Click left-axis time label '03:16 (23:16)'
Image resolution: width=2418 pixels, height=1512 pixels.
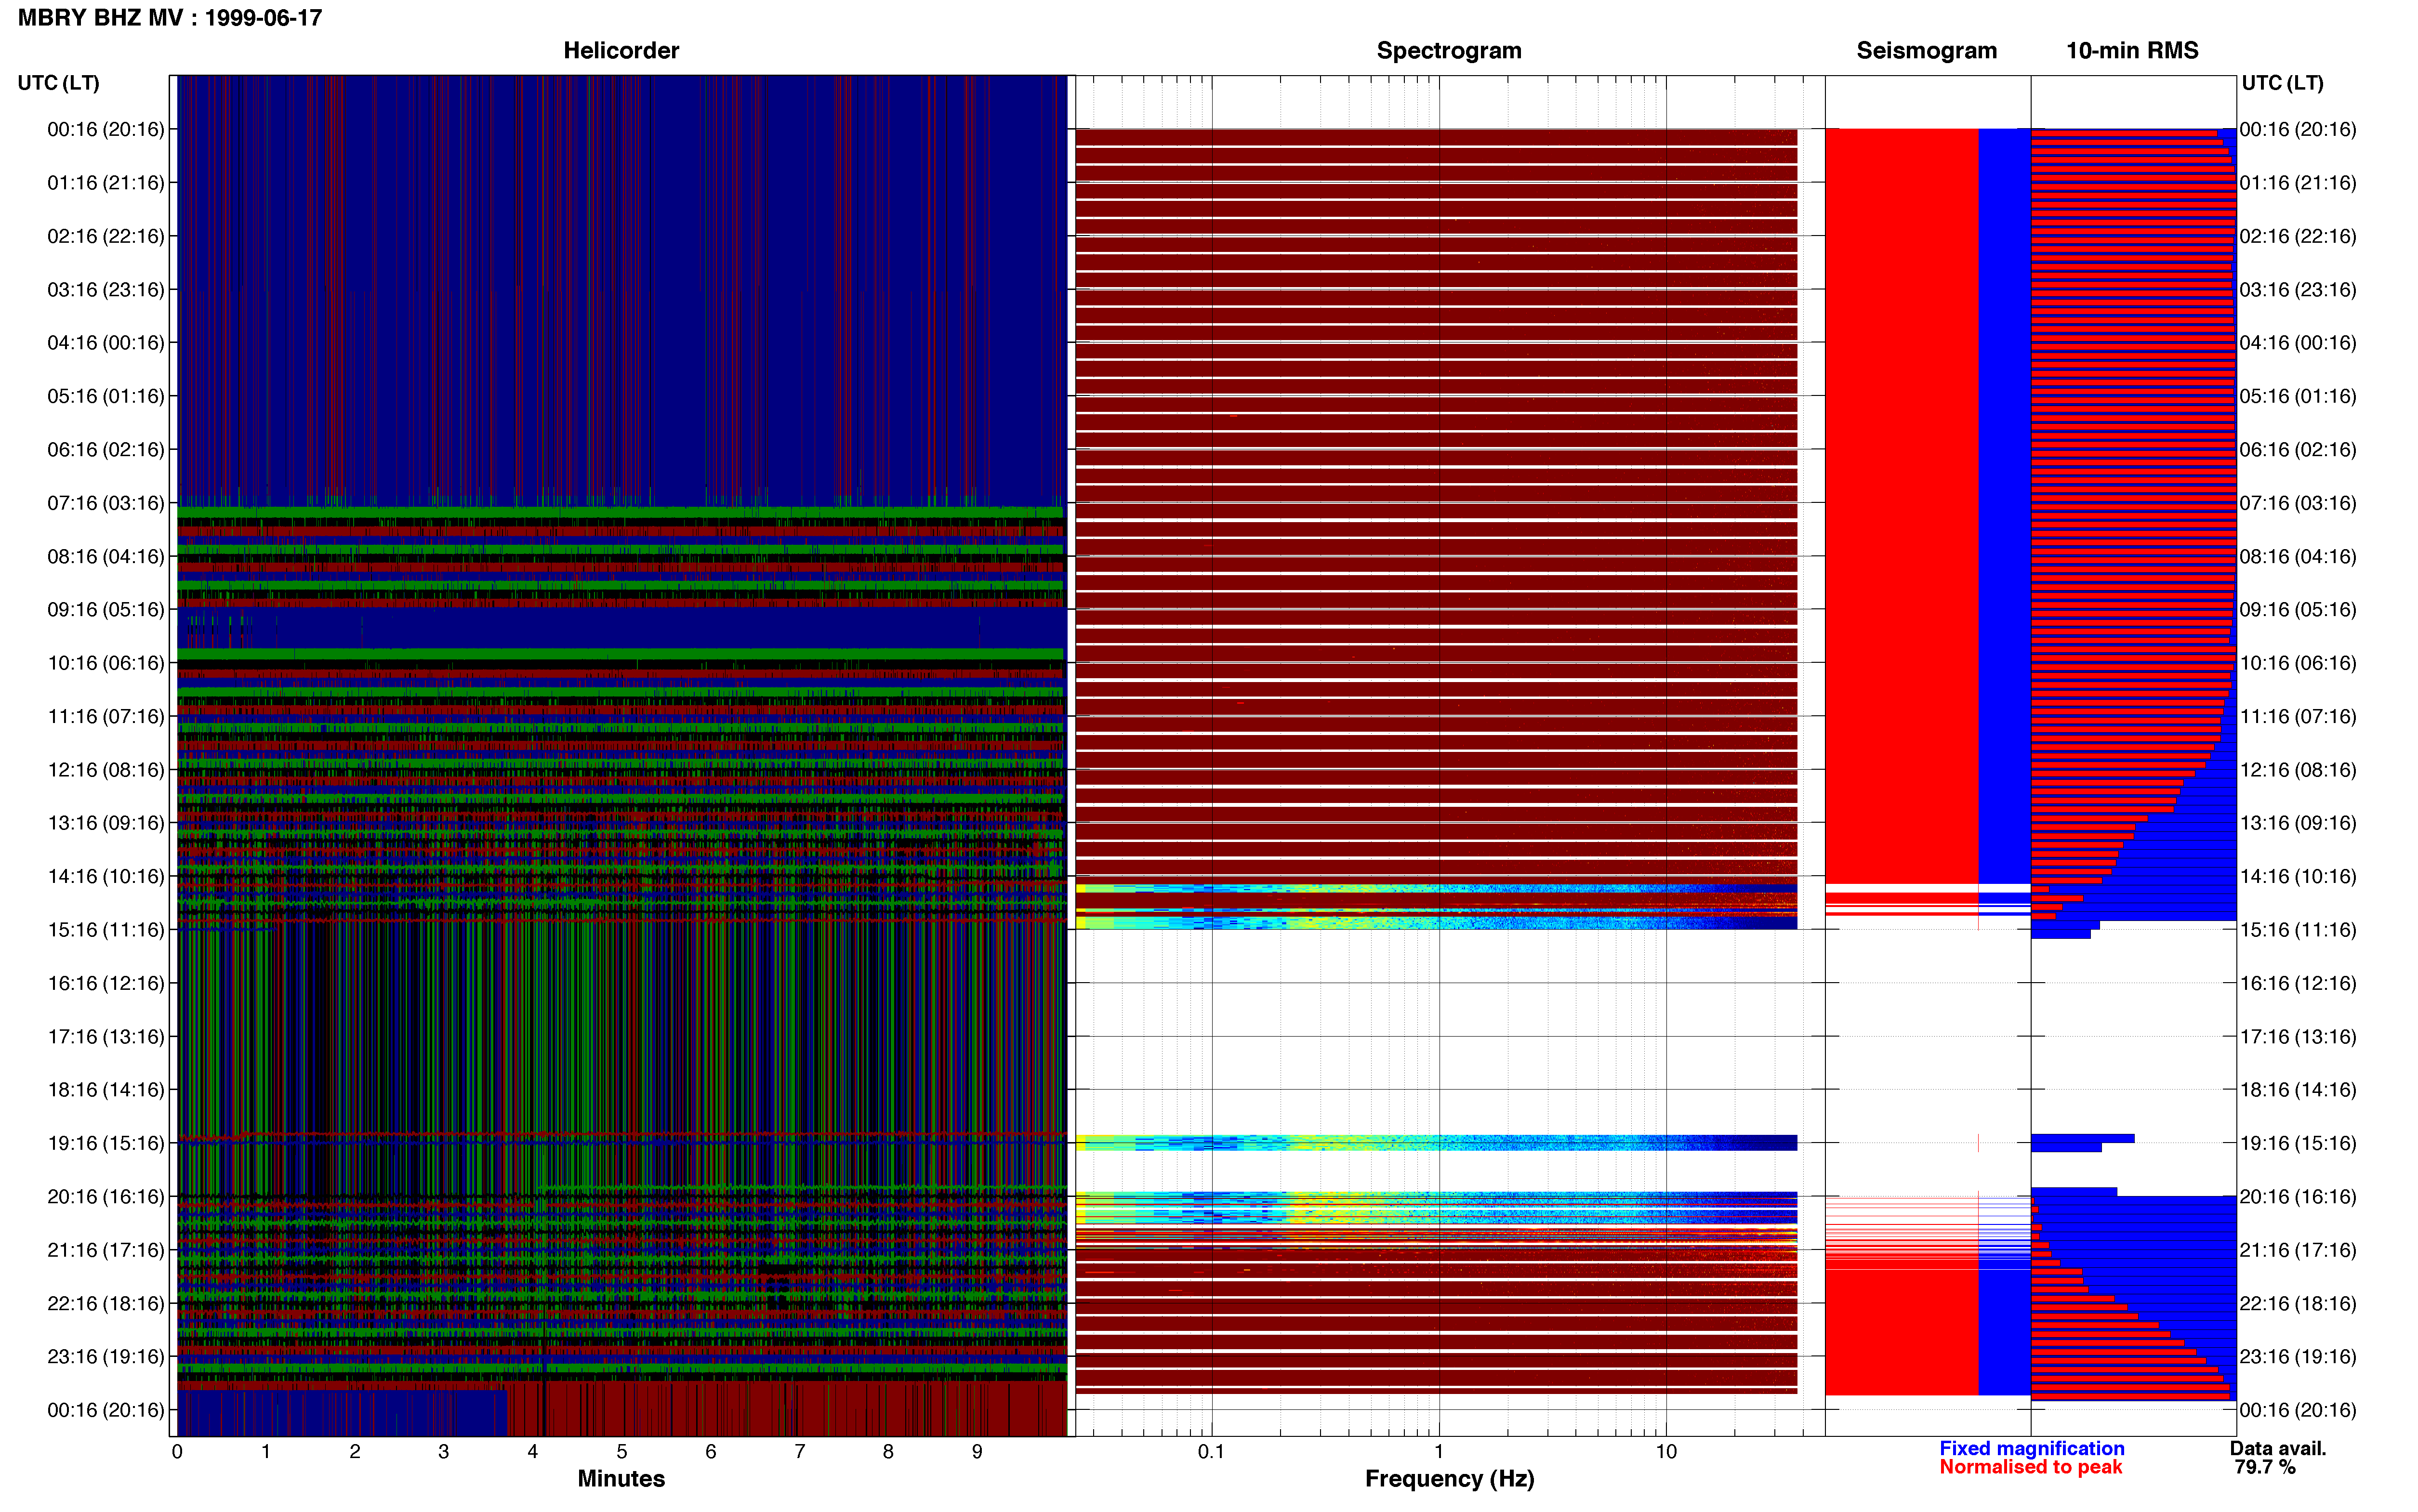(x=106, y=290)
